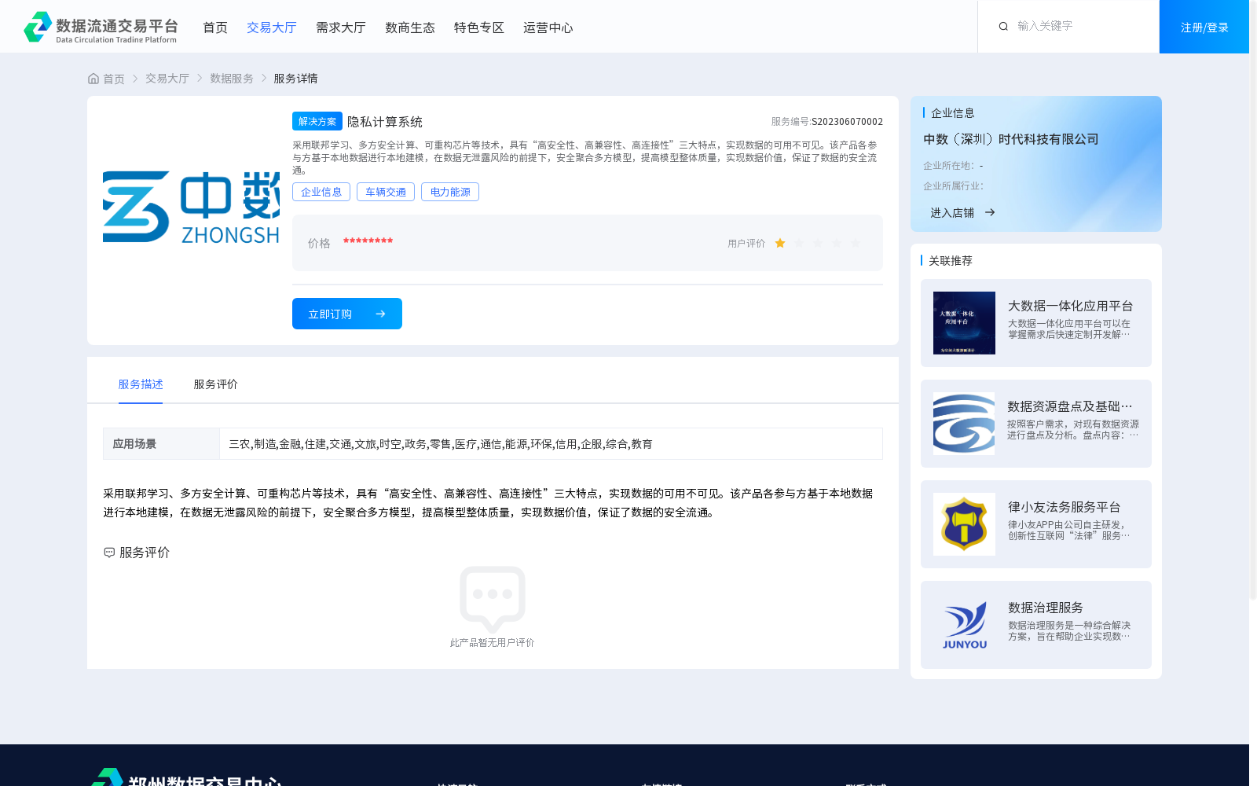
Task: Click the home icon in breadcrumb
Action: [93, 79]
